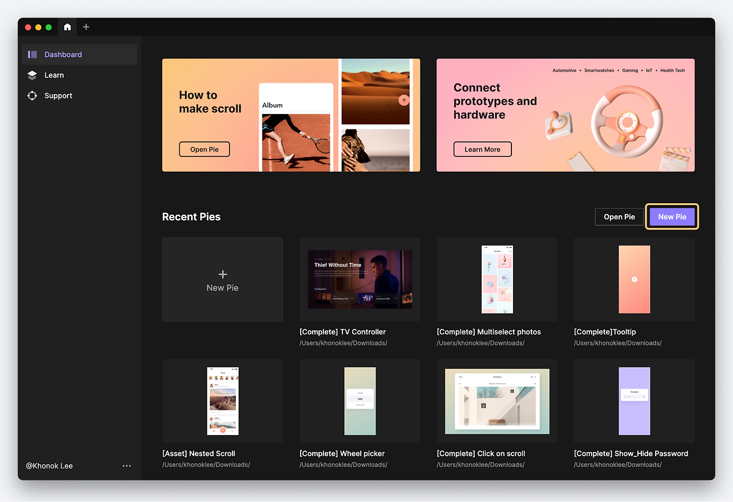Click the Recent Pies heading
Viewport: 733px width, 502px height.
click(191, 217)
